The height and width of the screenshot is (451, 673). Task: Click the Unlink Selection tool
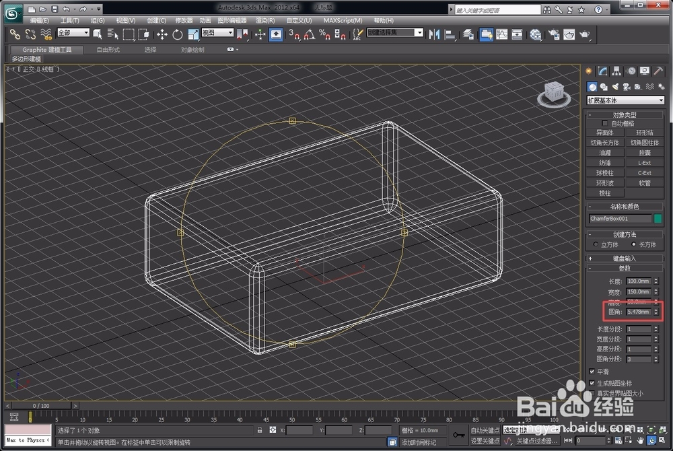click(30, 34)
